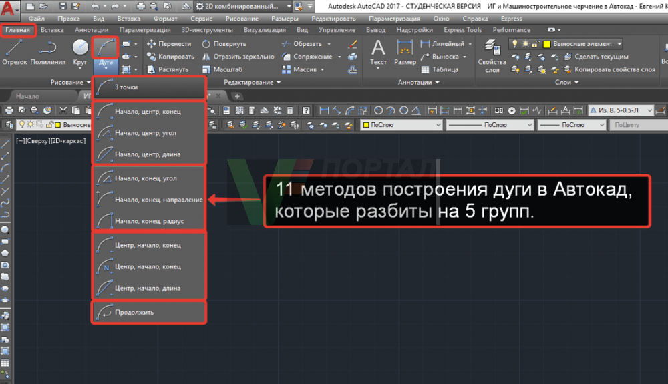Click the help question mark icon
Screen dimensions: 668x384
click(306, 110)
